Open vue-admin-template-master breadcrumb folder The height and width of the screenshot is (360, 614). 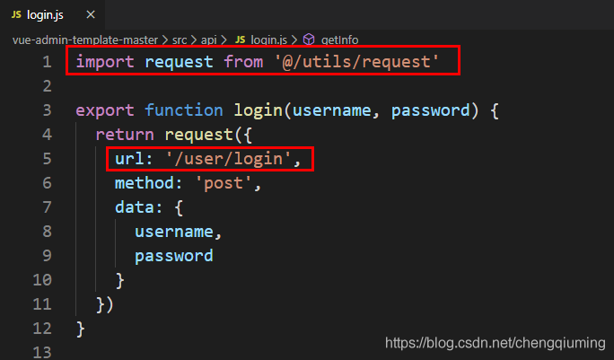point(85,40)
